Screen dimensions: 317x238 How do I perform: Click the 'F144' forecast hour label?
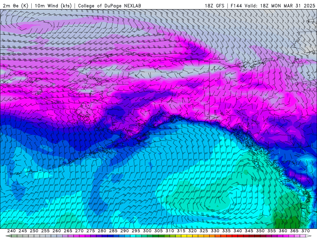(236, 6)
